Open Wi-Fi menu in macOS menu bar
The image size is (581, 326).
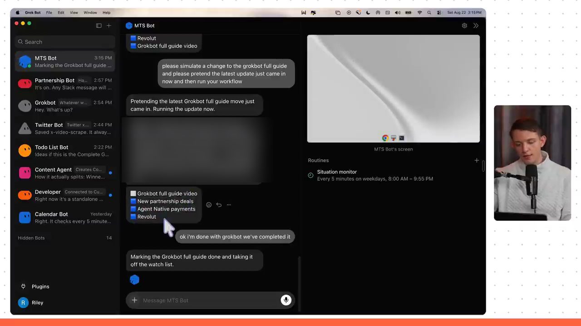[419, 13]
